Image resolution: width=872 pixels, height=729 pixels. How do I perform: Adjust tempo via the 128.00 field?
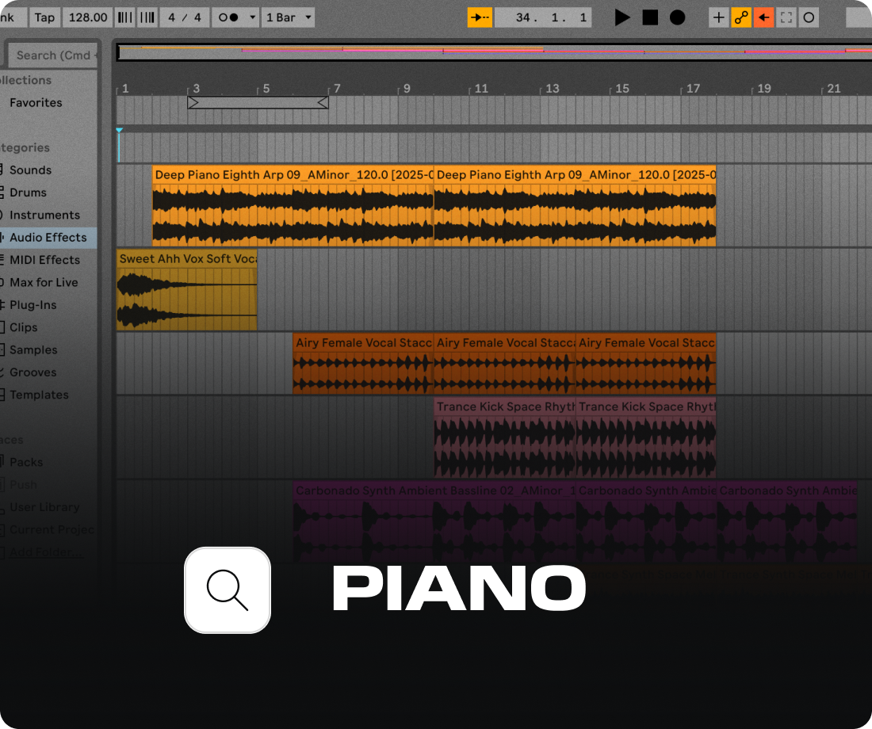[x=87, y=17]
